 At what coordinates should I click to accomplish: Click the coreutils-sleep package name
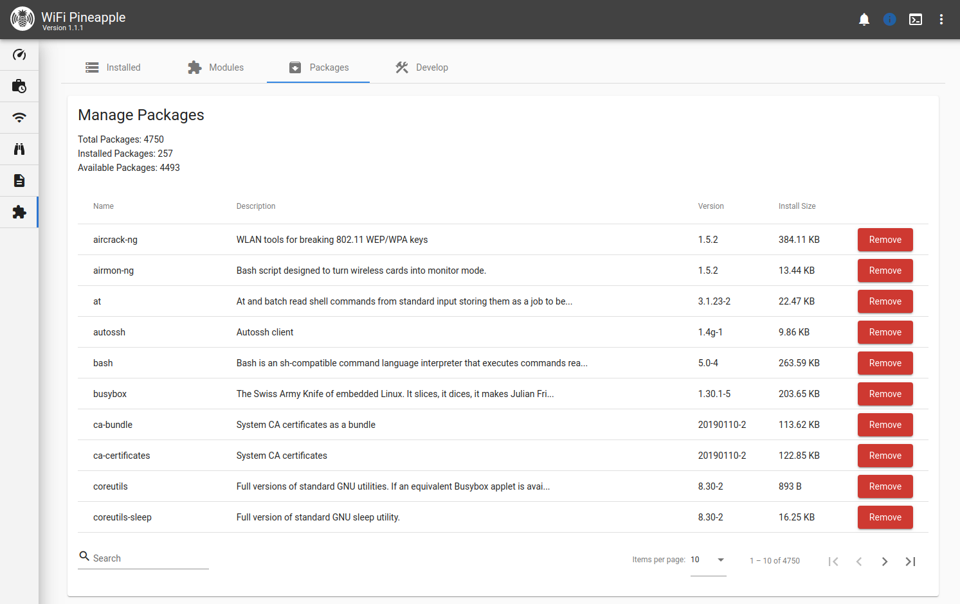[122, 517]
